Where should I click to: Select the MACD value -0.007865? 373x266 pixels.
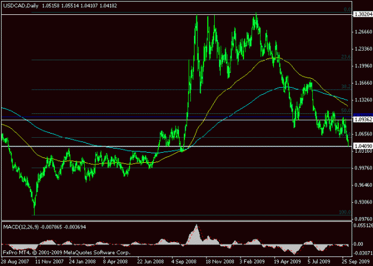pyautogui.click(x=51, y=227)
